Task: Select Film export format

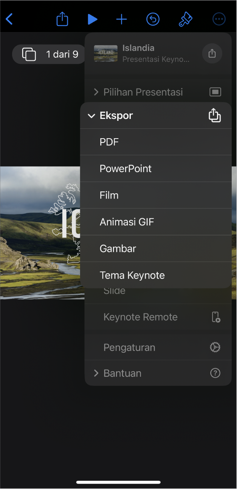Action: [156, 195]
